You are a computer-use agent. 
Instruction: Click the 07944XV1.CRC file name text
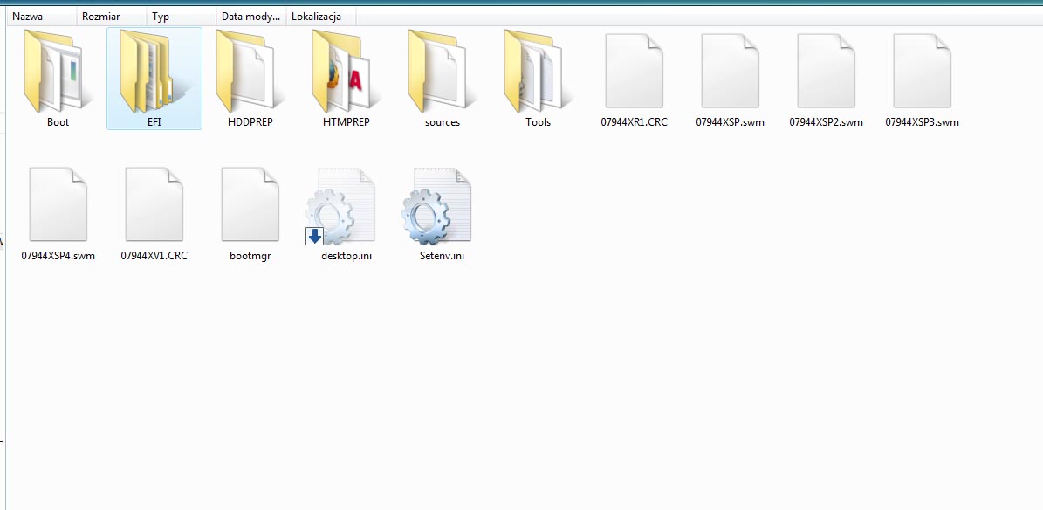click(x=154, y=256)
